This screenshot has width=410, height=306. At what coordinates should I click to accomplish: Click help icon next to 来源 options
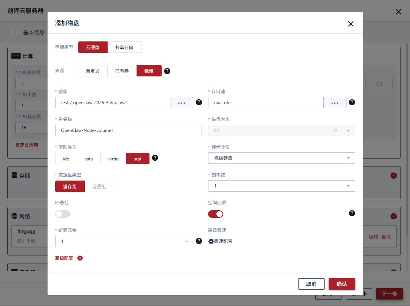pos(167,71)
